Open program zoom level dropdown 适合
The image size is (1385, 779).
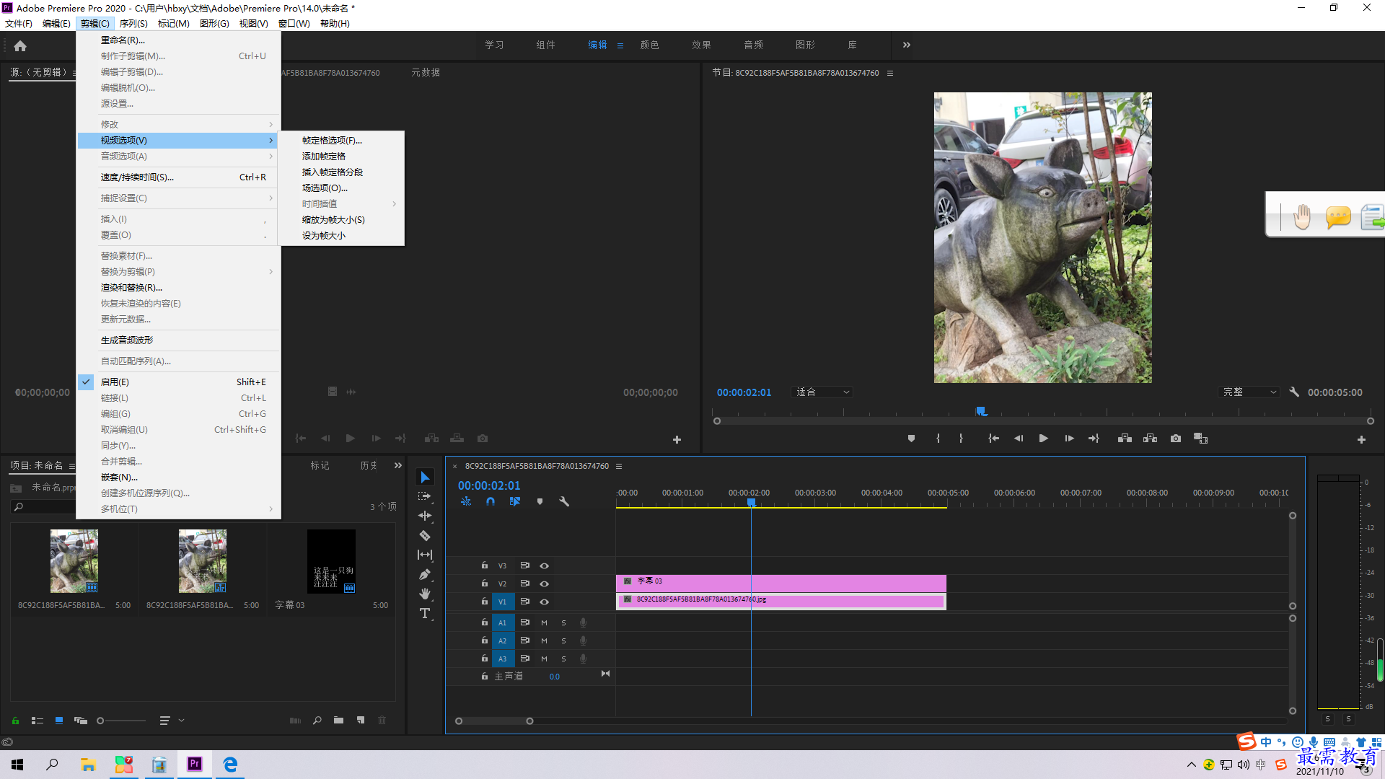tap(822, 392)
